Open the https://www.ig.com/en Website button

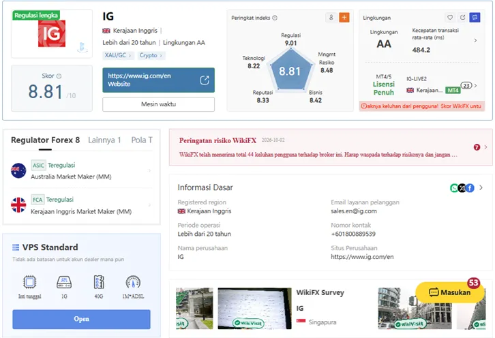tap(158, 80)
